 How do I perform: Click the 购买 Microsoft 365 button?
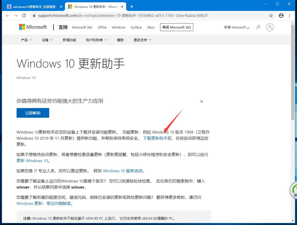[x=176, y=27]
